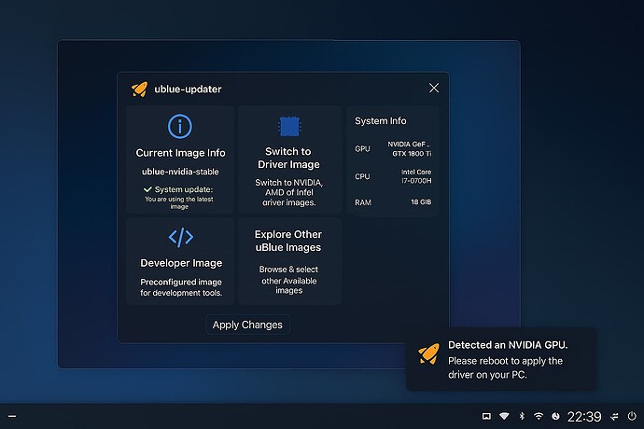Click the green system update checkmark

tap(147, 189)
